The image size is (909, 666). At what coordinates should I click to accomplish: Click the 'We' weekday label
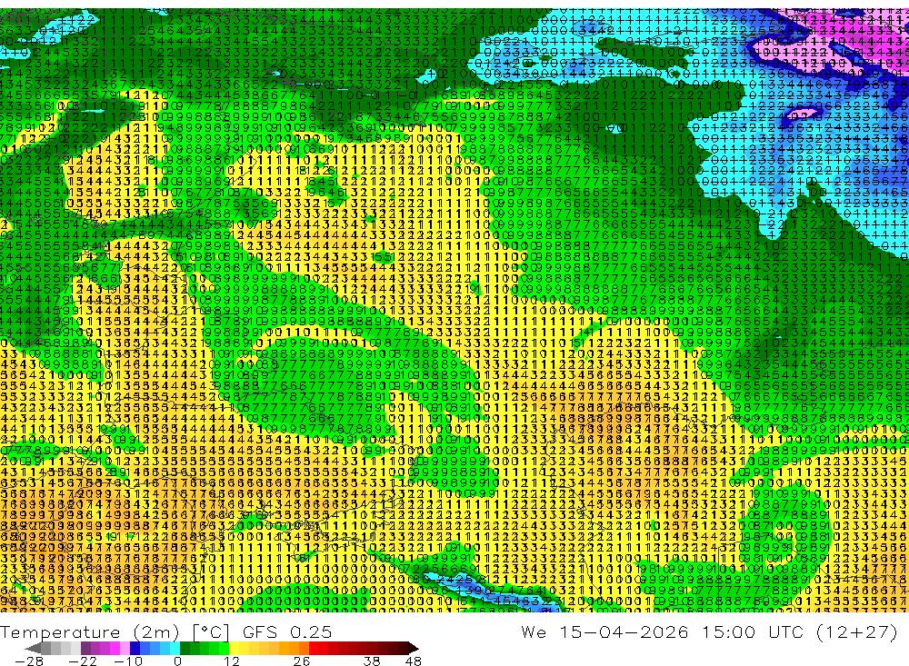pyautogui.click(x=534, y=631)
